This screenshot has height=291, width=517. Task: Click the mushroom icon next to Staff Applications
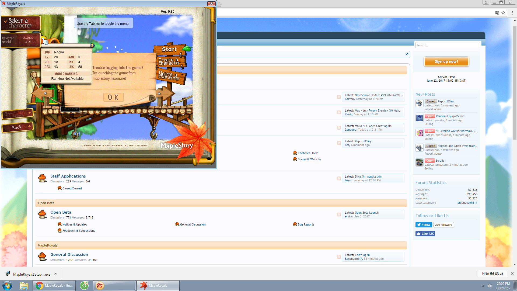(42, 178)
